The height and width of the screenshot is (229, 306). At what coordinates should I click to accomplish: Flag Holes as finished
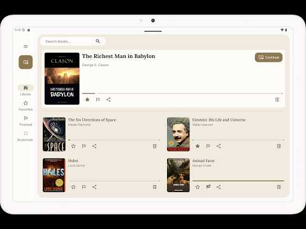click(x=84, y=187)
